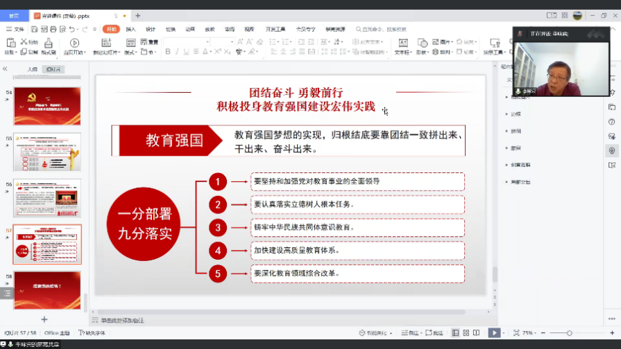Open the 插入 Insert ribbon tab
This screenshot has width=621, height=349.
pyautogui.click(x=130, y=29)
